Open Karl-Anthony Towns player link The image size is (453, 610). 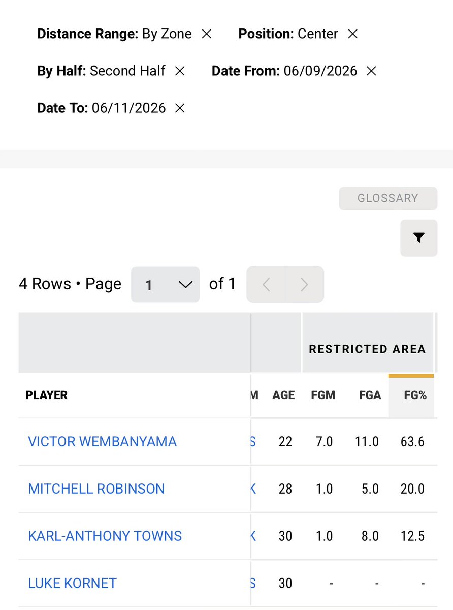(105, 536)
